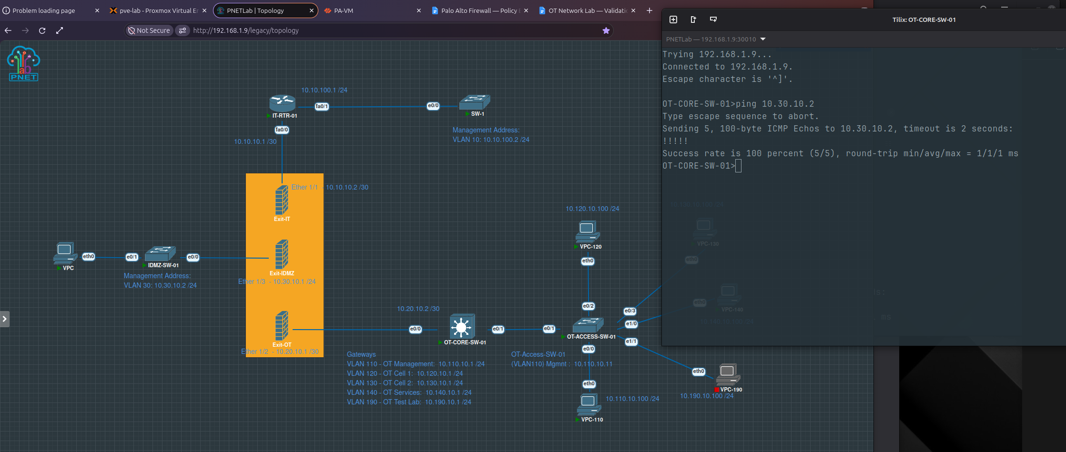Reload the topology page
The height and width of the screenshot is (452, 1066).
[42, 30]
